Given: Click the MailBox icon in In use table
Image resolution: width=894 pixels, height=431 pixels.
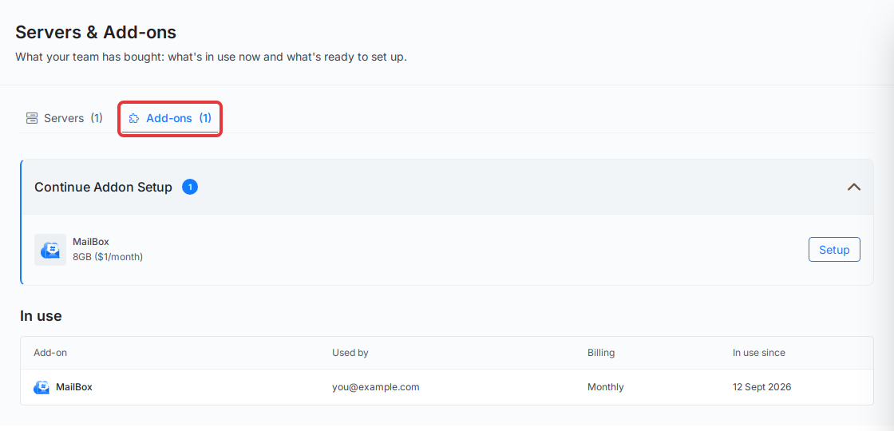Looking at the screenshot, I should tap(41, 387).
